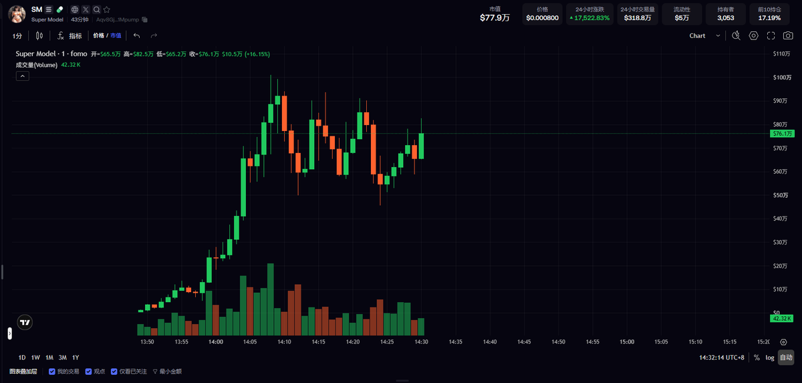The width and height of the screenshot is (802, 383).
Task: Redo the chart action
Action: pyautogui.click(x=154, y=35)
